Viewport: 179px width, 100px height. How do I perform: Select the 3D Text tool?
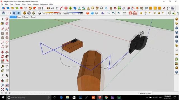pyautogui.click(x=7, y=75)
